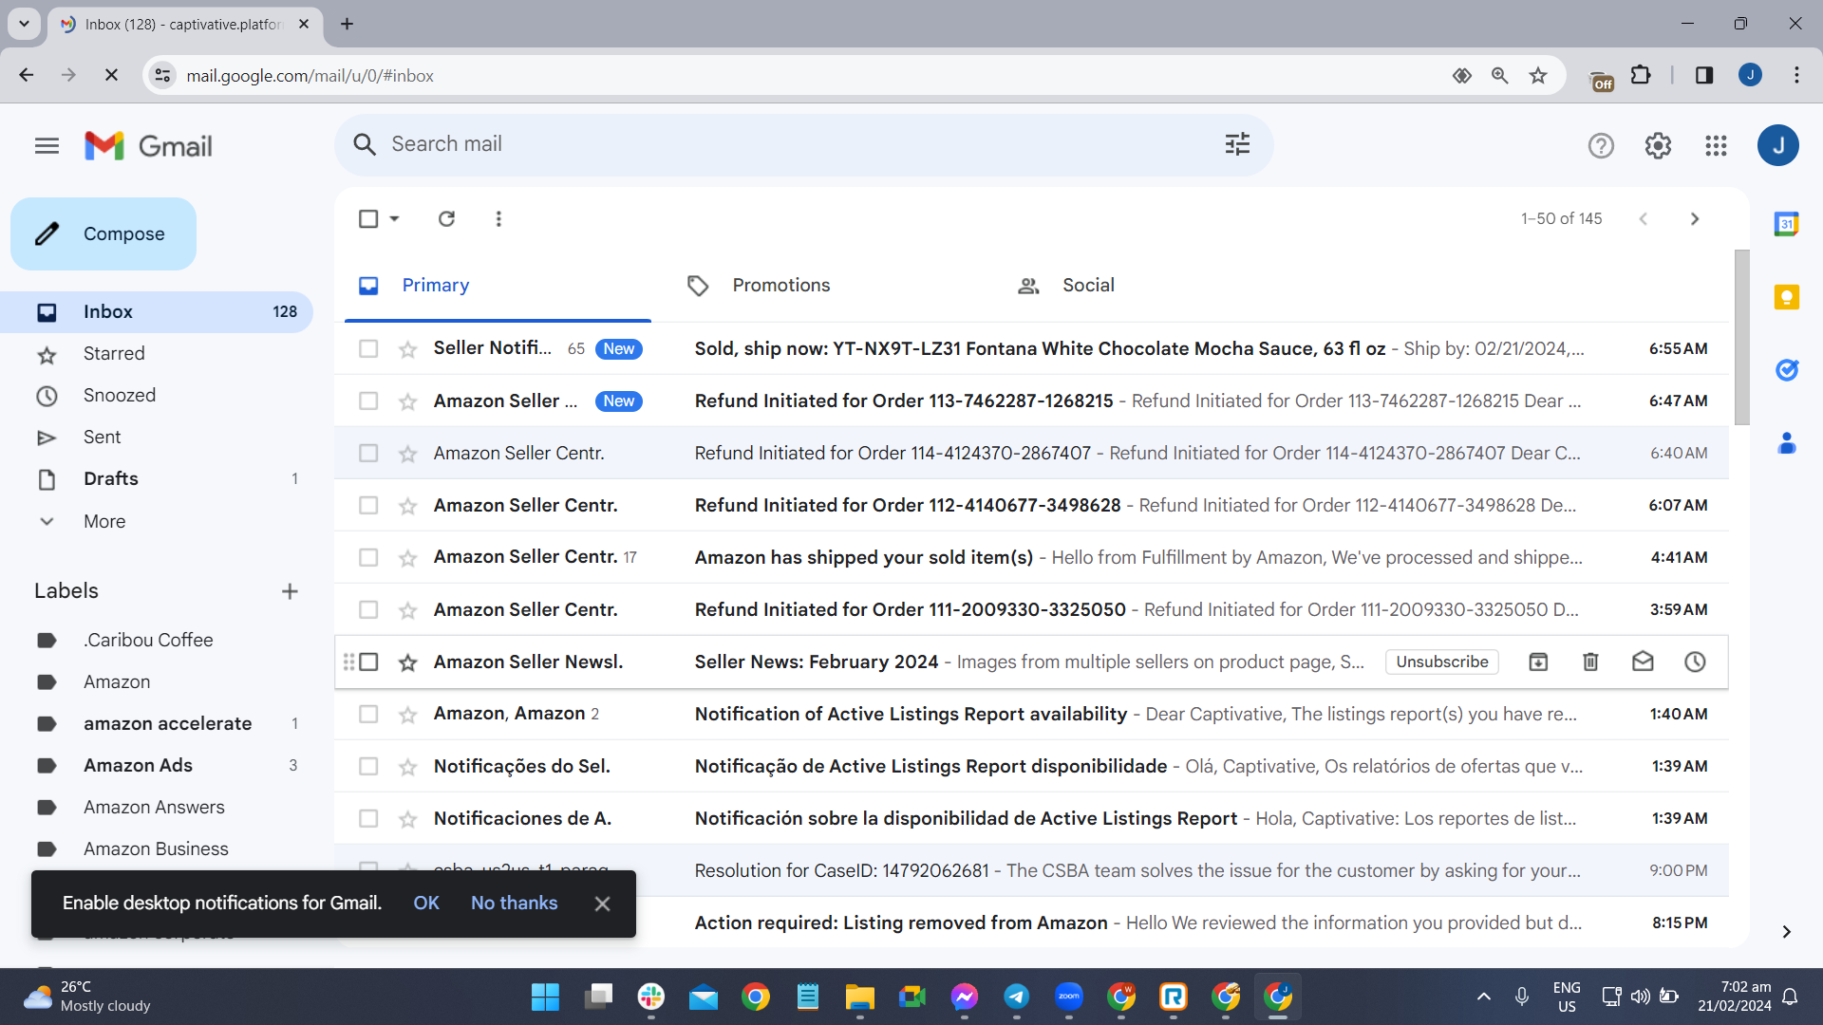Select the Amazon has shipped email checkbox
Image resolution: width=1823 pixels, height=1025 pixels.
[368, 558]
